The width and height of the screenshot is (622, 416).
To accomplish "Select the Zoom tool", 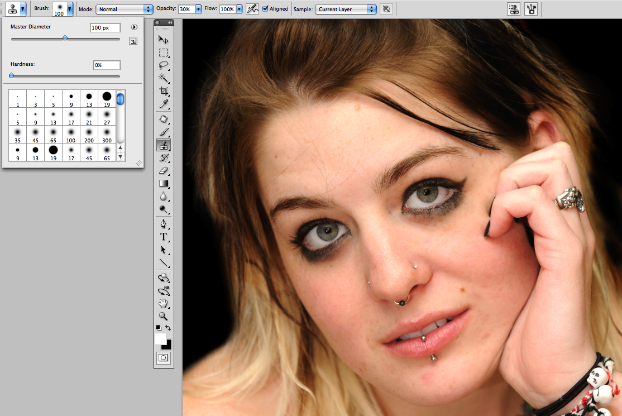I will (164, 316).
